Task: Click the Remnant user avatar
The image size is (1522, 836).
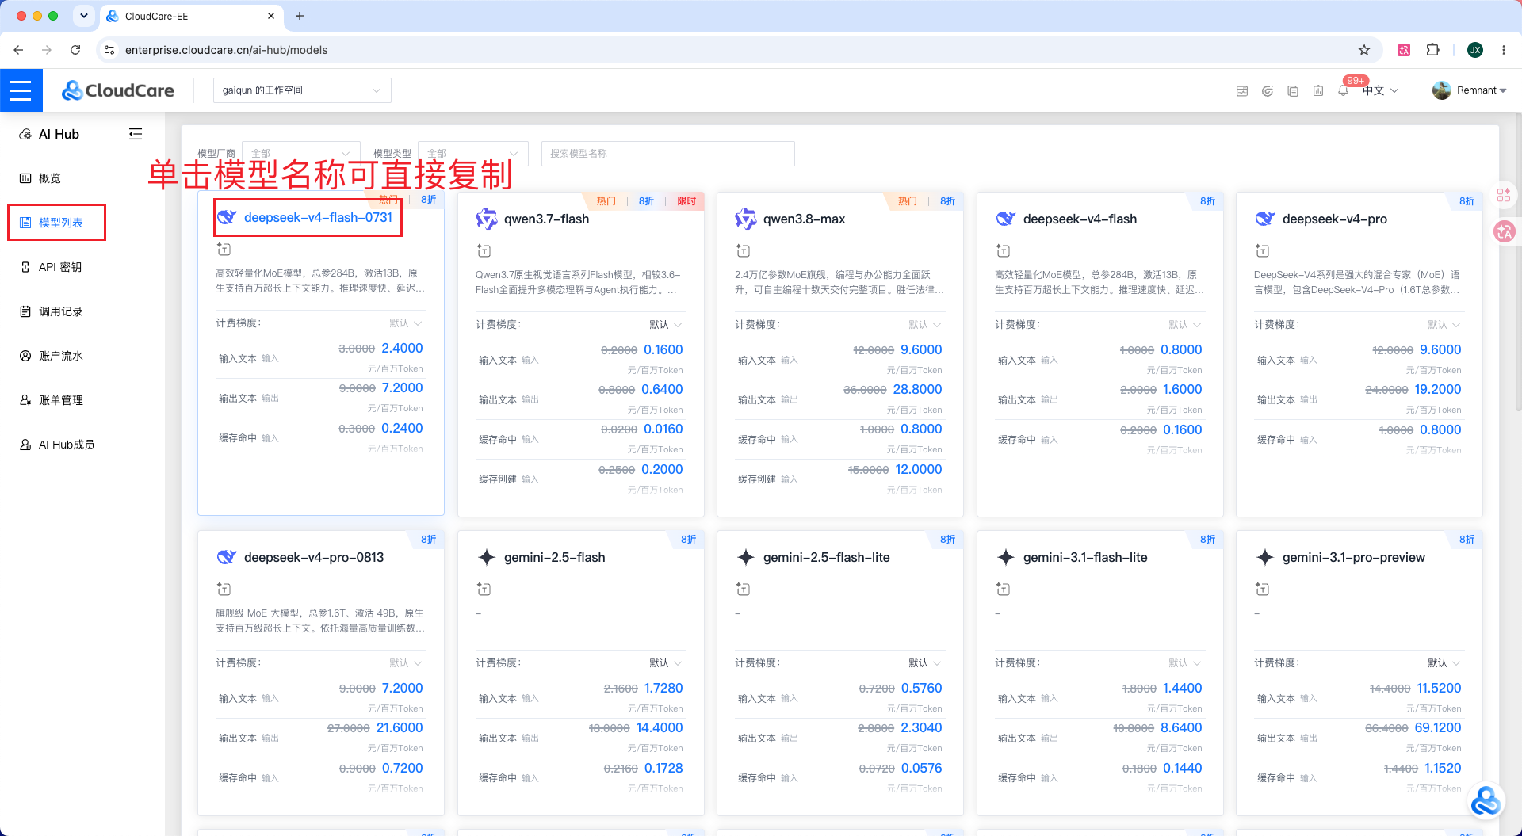Action: pos(1442,90)
